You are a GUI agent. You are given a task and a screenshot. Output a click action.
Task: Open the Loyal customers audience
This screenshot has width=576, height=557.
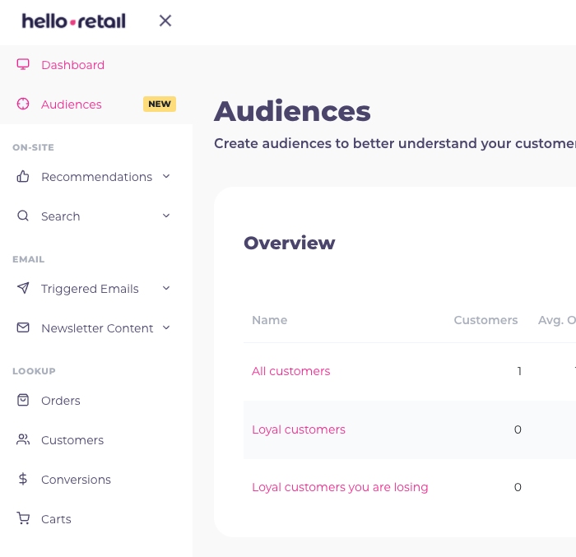pyautogui.click(x=298, y=429)
